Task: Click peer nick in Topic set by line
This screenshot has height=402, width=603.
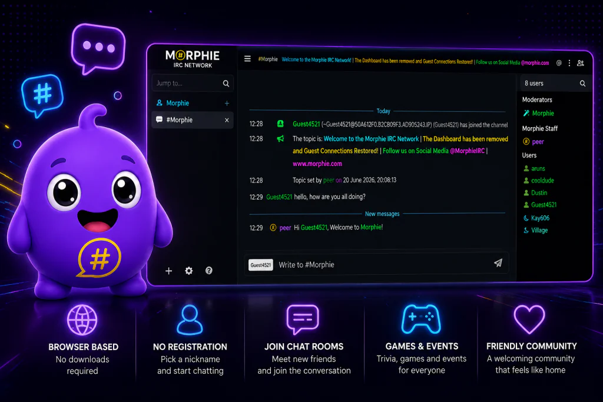Action: coord(329,180)
